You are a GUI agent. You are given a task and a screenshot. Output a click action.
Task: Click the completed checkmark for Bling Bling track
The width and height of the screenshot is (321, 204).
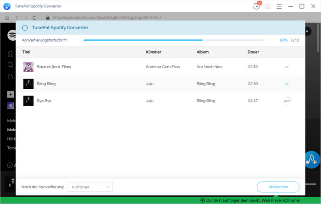tap(287, 84)
